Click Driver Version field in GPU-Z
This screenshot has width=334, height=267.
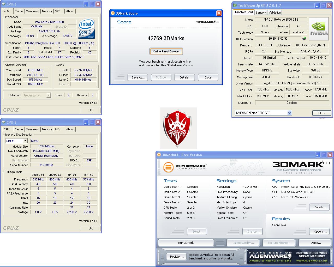click(292, 83)
